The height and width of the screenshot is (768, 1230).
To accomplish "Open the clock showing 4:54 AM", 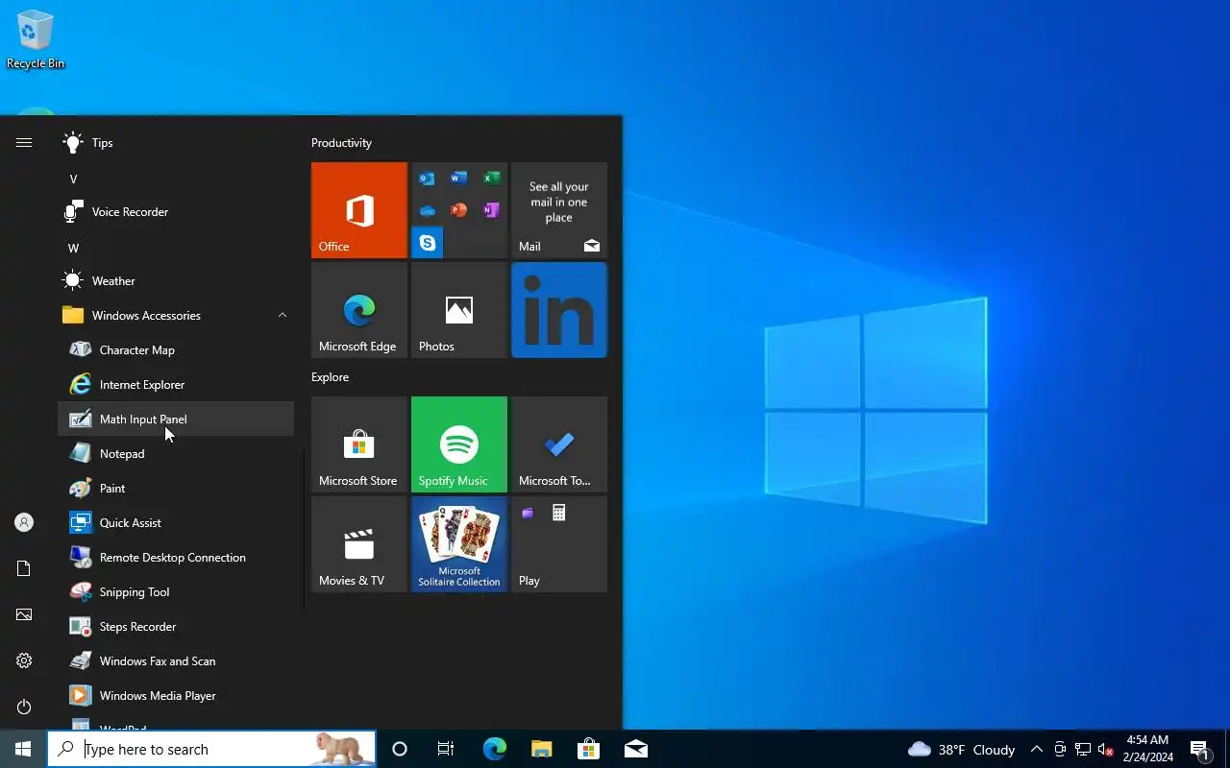I will pos(1148,749).
